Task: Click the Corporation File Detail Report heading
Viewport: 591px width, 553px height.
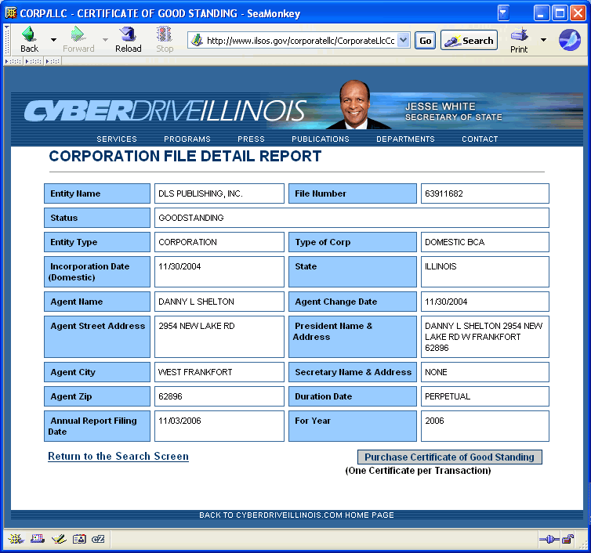Action: [185, 156]
